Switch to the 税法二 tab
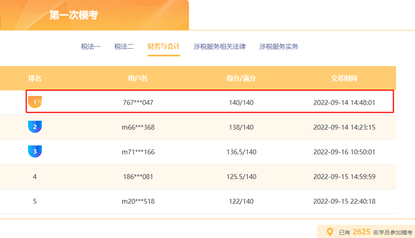The image size is (415, 238). point(124,46)
